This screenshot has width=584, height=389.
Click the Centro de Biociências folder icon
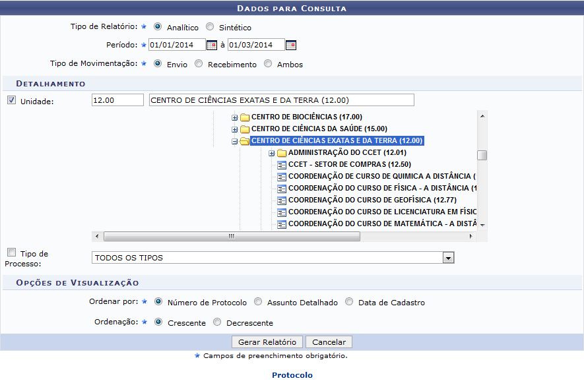click(244, 117)
